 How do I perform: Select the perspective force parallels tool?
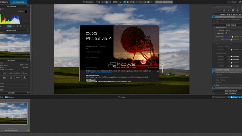point(137,2)
